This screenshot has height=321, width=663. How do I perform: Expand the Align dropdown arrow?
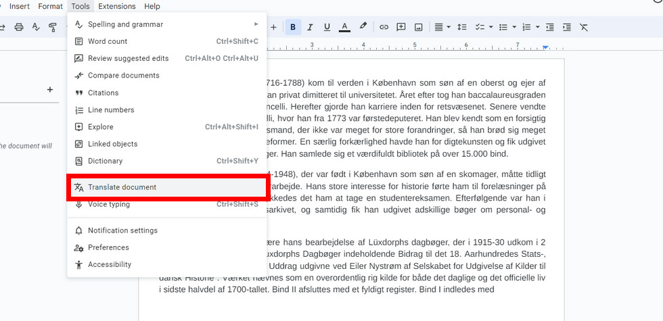coord(448,28)
